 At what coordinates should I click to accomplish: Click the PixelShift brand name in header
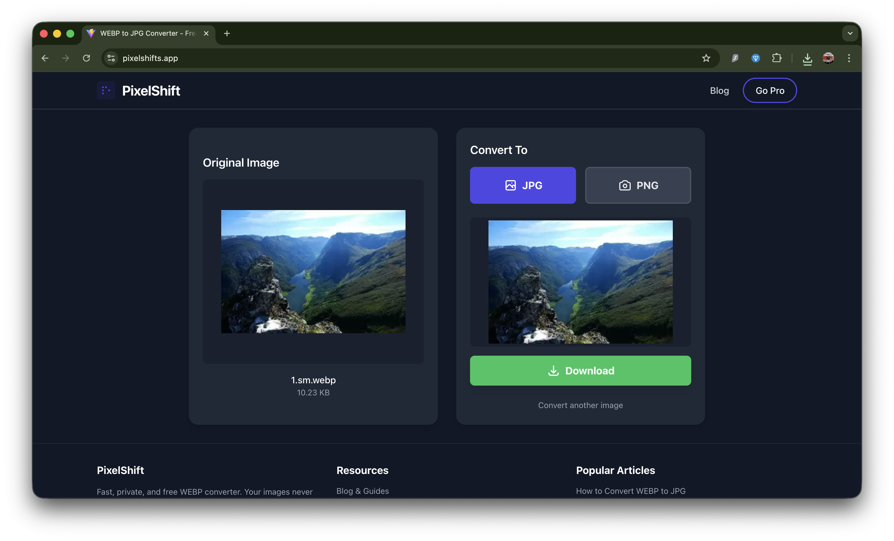tap(151, 91)
